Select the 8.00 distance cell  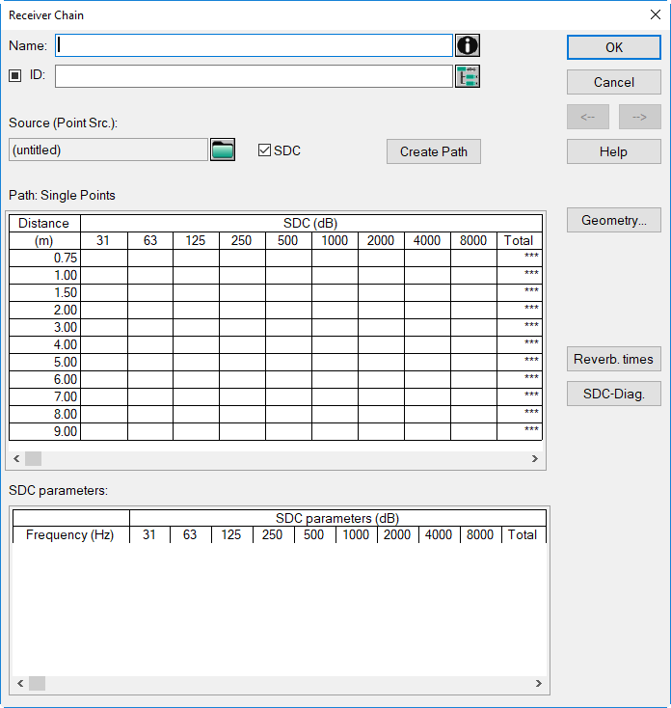[x=44, y=414]
